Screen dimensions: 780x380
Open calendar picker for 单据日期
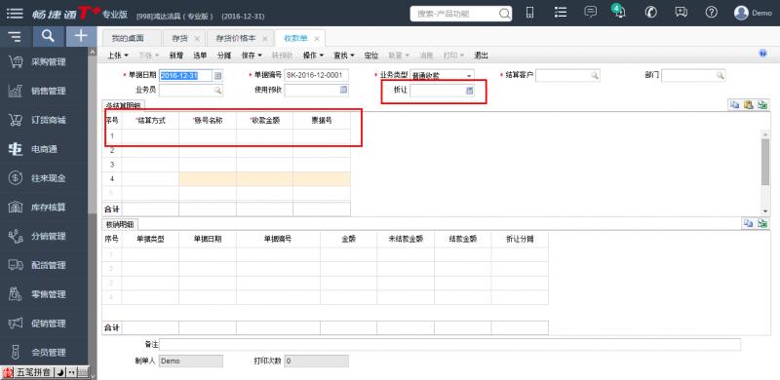217,76
